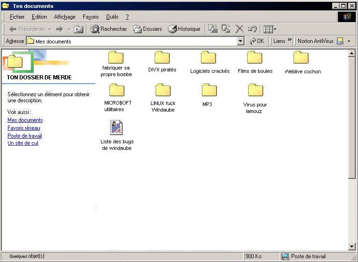Screen dimensions: 358x262
Task: Click the vertical scrollbar thumb
Action: pos(351,118)
